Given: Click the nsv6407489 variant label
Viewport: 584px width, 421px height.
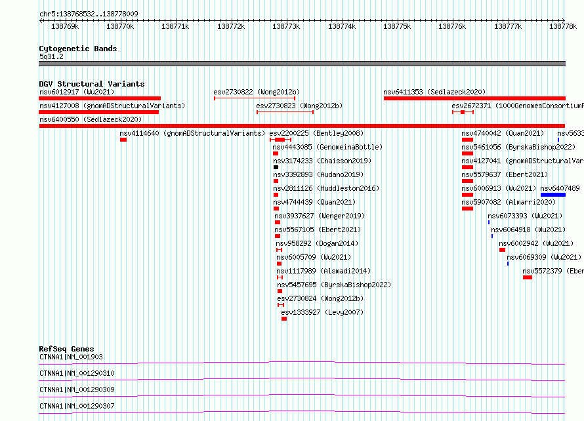Looking at the screenshot, I should (560, 188).
